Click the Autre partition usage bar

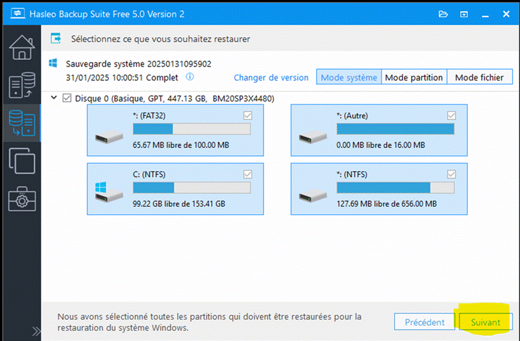coord(396,129)
